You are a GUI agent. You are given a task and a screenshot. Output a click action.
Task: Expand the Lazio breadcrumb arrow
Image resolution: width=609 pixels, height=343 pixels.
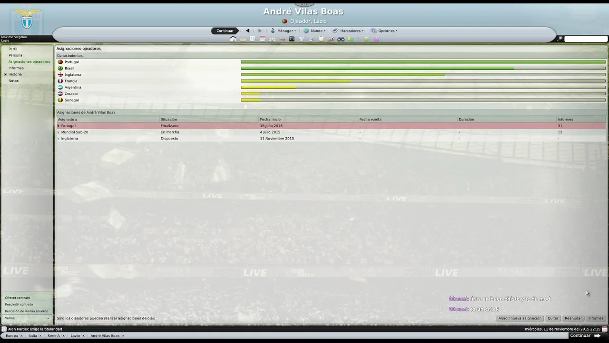[x=84, y=336]
